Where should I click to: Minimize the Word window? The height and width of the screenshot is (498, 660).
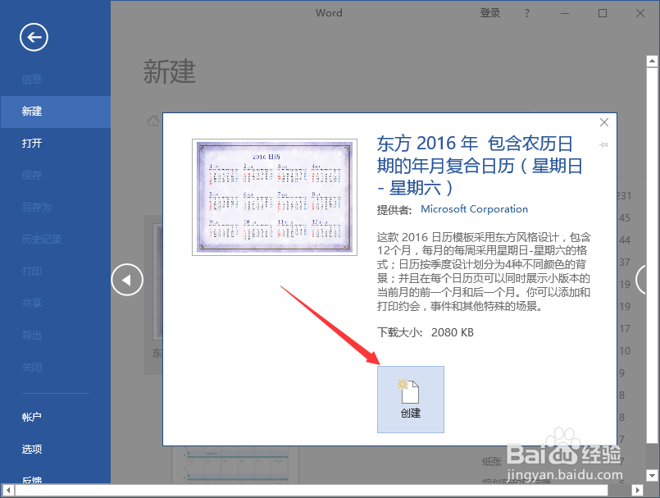pos(565,13)
